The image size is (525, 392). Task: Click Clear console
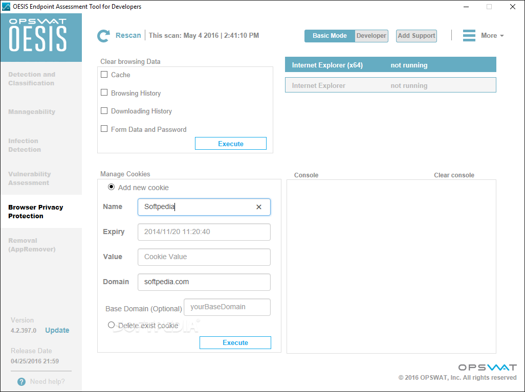[454, 175]
